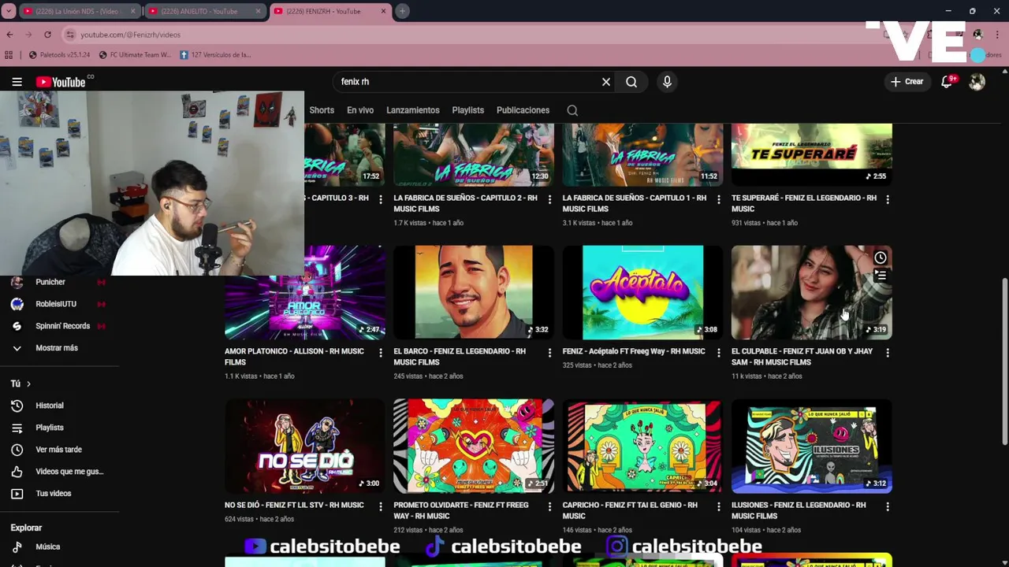1009x567 pixels.
Task: Open title CAPRICHO - FENIZ FT TAI EL GENIO
Action: (630, 510)
